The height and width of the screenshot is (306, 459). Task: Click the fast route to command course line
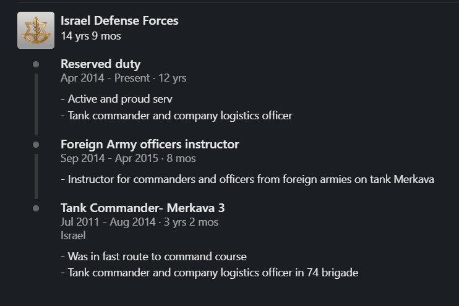tap(153, 257)
